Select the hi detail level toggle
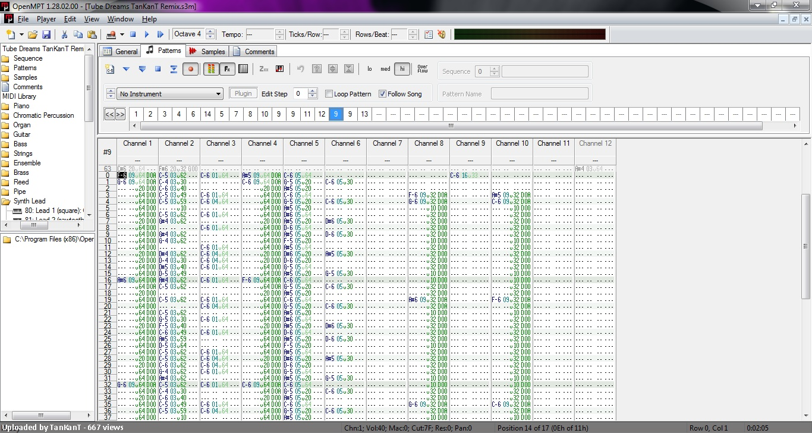The height and width of the screenshot is (433, 812). point(402,69)
